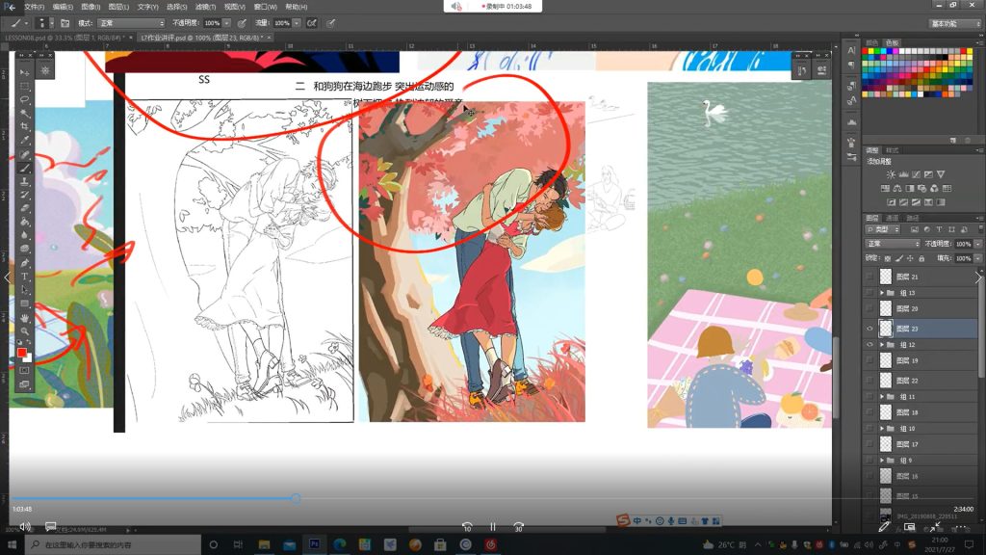Expand the 组 13 layer group
Viewport: 986px width, 555px height.
click(882, 292)
